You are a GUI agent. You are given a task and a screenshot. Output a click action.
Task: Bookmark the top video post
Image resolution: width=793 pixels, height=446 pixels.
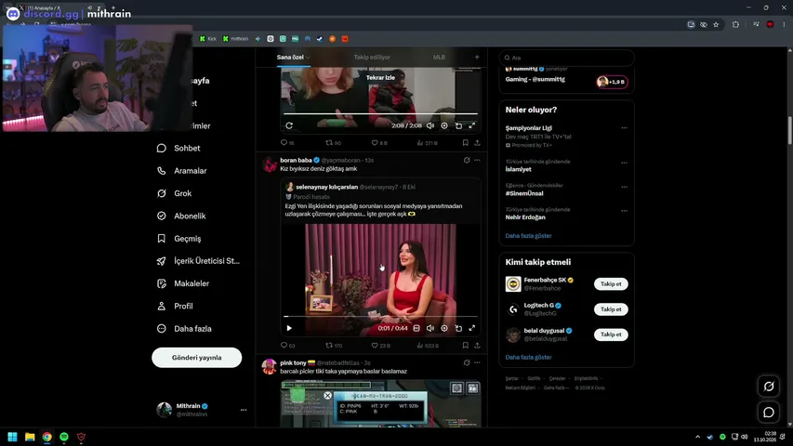coord(465,142)
